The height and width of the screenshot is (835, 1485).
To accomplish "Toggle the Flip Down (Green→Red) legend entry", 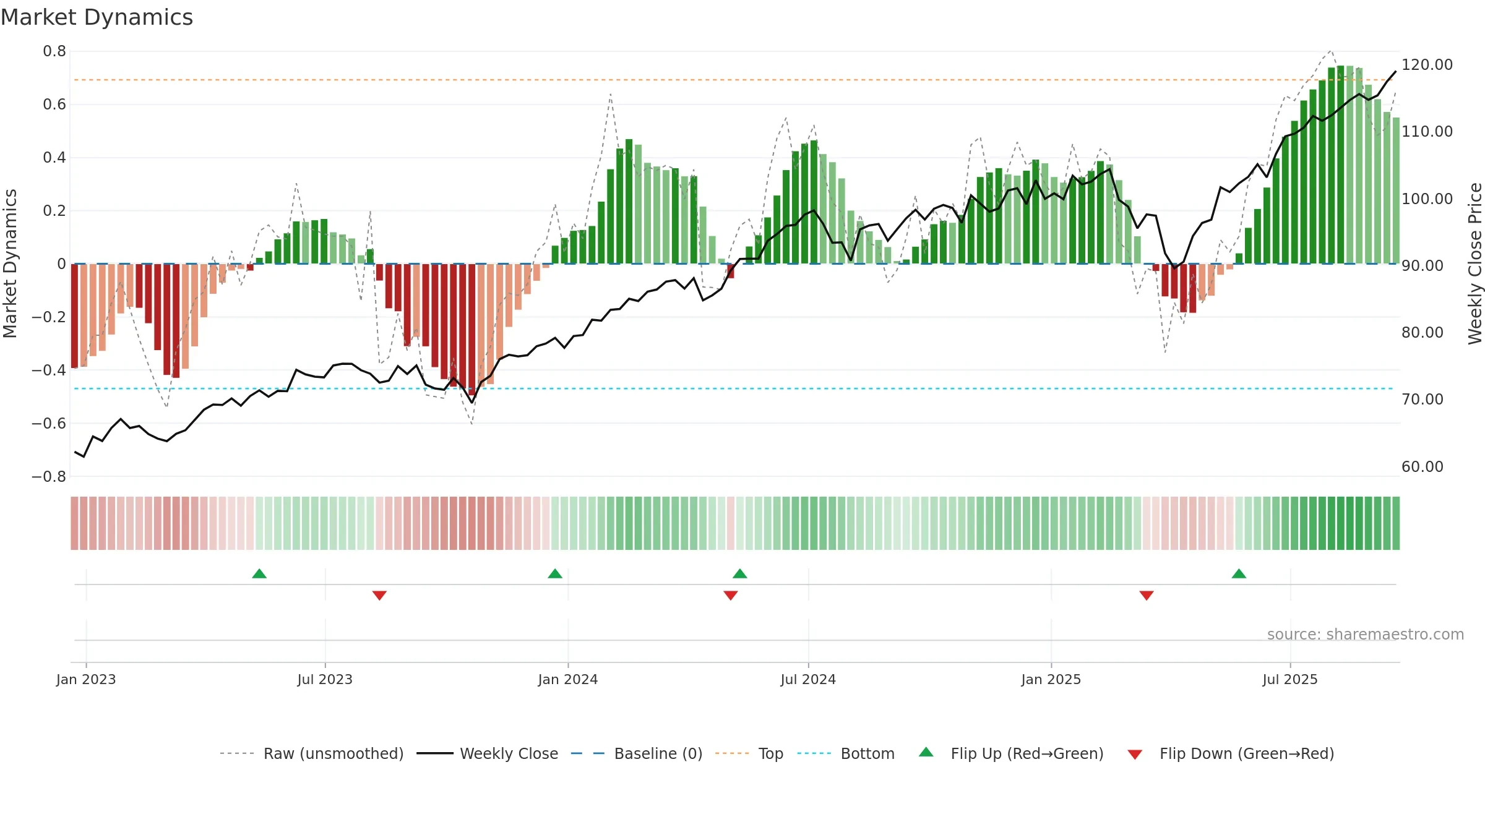I will pos(1230,753).
